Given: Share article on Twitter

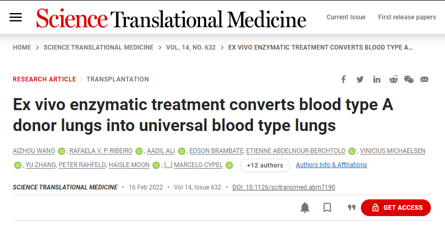Looking at the screenshot, I should pyautogui.click(x=360, y=79).
